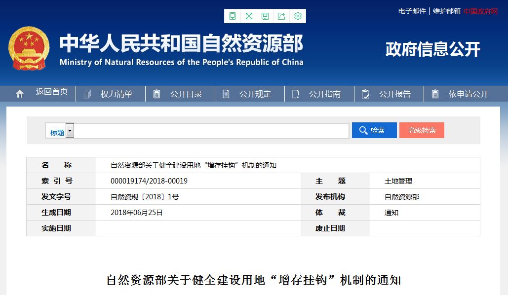Screen dimensions: 508x295
Task: Open settings via the gear icon
Action: 298,16
